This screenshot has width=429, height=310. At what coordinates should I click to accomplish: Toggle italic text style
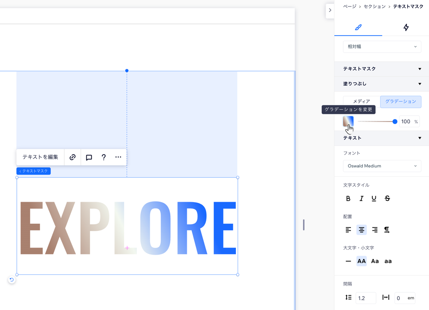(x=361, y=198)
